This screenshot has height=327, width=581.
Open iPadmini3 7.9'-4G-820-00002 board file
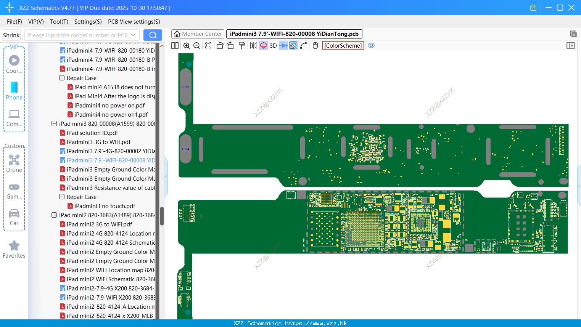pyautogui.click(x=107, y=151)
